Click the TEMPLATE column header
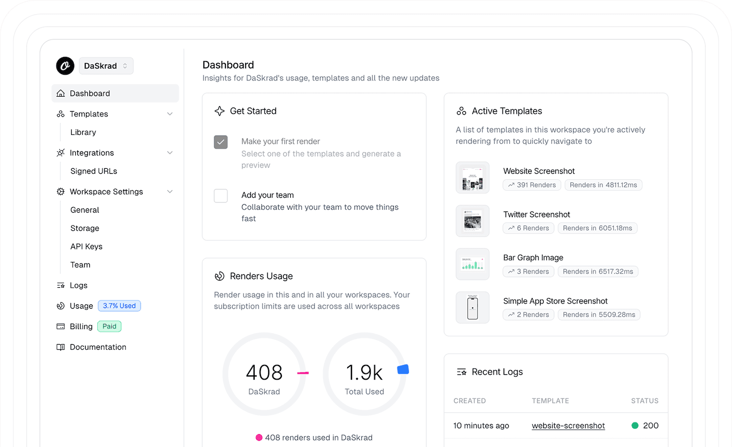Image resolution: width=732 pixels, height=447 pixels. point(551,401)
